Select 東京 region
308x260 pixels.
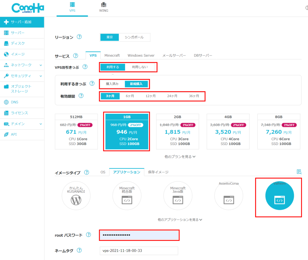(x=109, y=37)
